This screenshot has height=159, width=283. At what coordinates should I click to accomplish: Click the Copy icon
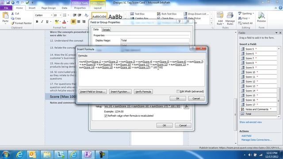click(12, 18)
